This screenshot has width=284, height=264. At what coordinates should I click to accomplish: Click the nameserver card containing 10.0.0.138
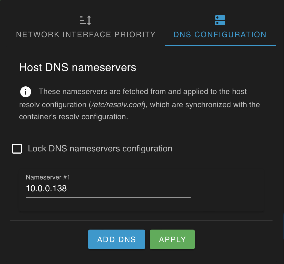[x=141, y=190]
